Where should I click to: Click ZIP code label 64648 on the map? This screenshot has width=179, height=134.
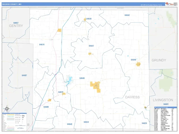point(133,60)
